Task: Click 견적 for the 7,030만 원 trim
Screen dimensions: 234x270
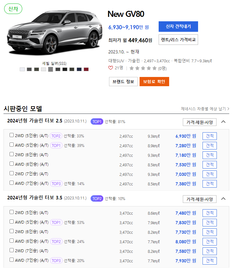Action: pyautogui.click(x=210, y=174)
